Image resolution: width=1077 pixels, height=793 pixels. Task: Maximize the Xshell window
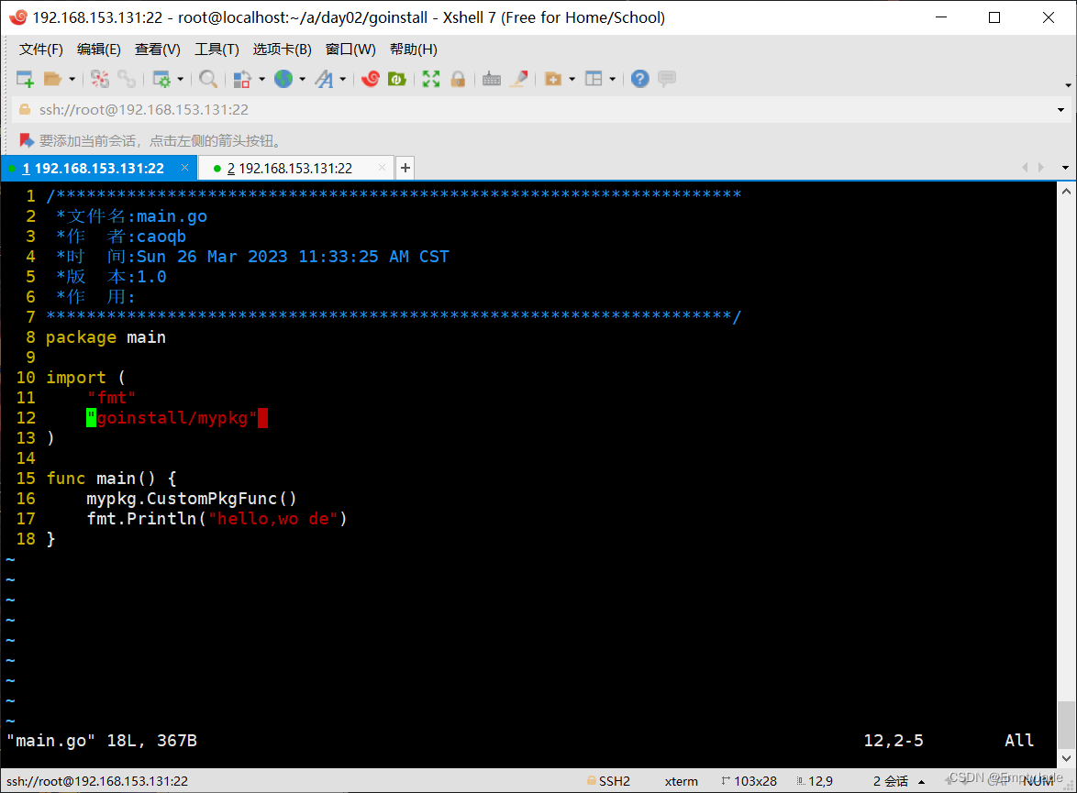point(994,17)
